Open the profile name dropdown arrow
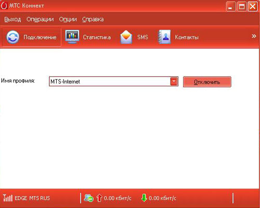The image size is (260, 208). [x=174, y=82]
